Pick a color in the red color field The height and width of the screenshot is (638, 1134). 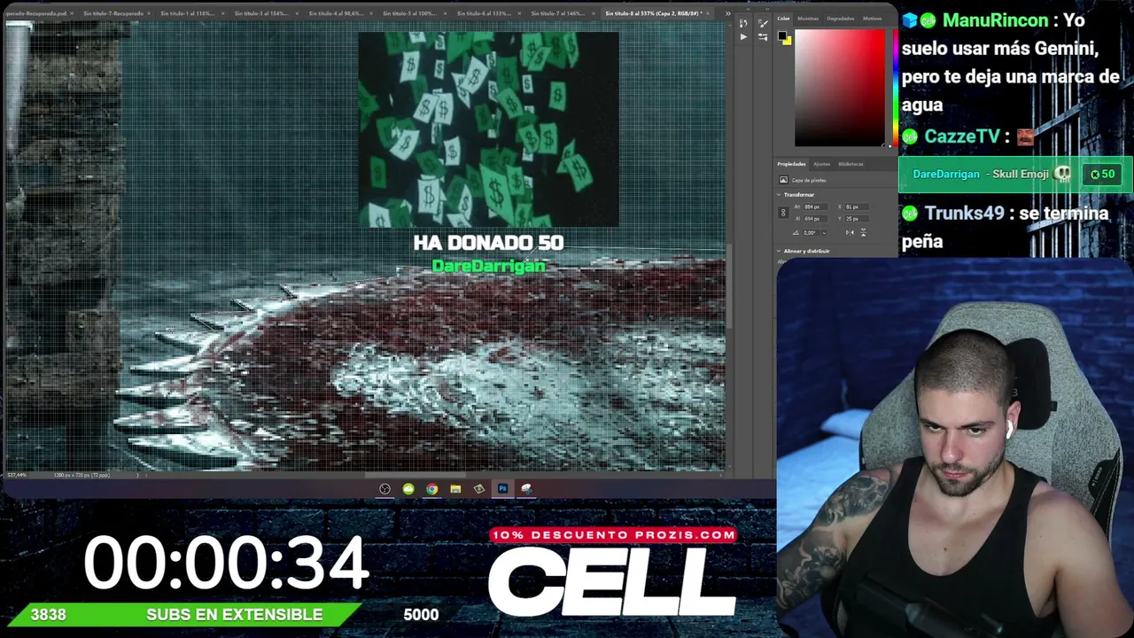(x=839, y=88)
